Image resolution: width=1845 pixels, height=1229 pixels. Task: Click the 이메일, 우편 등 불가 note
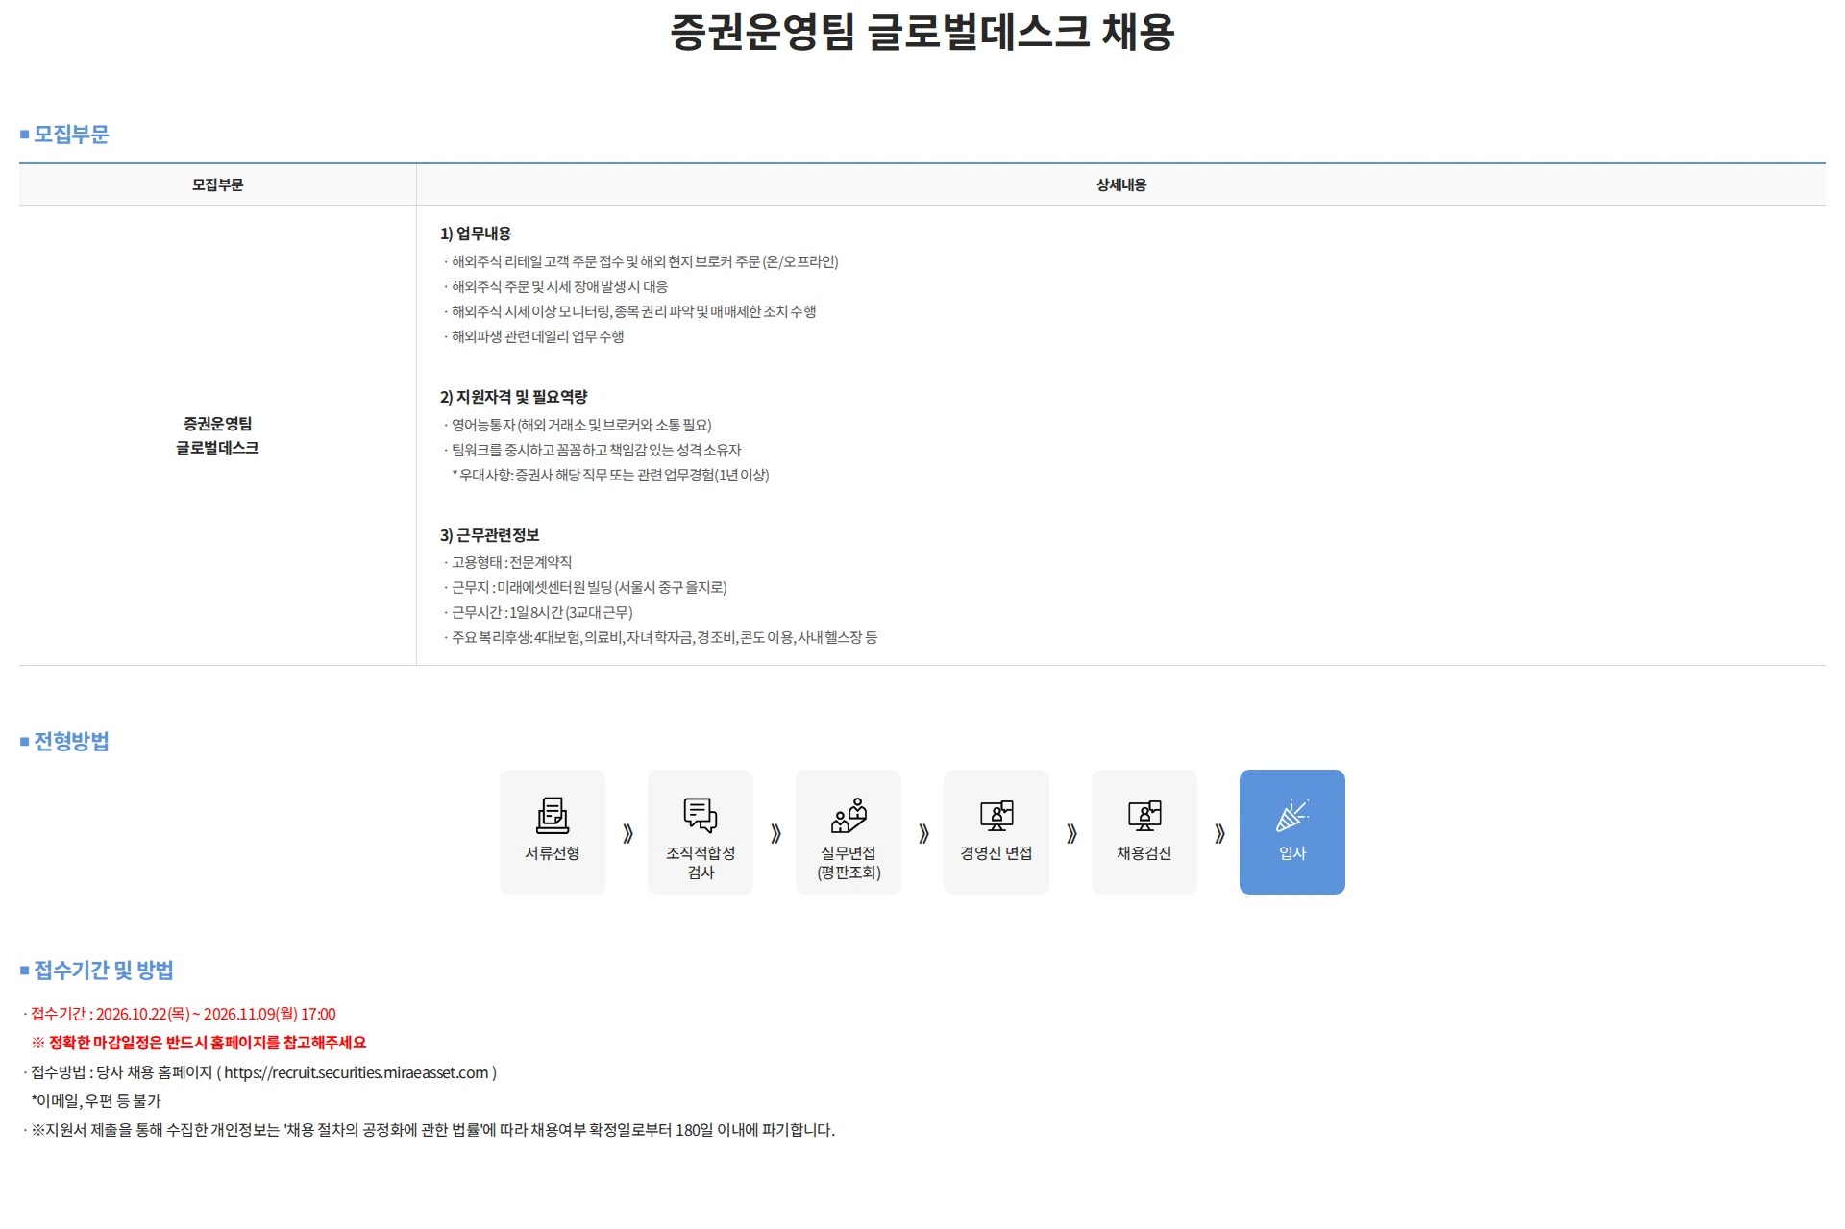click(96, 1101)
